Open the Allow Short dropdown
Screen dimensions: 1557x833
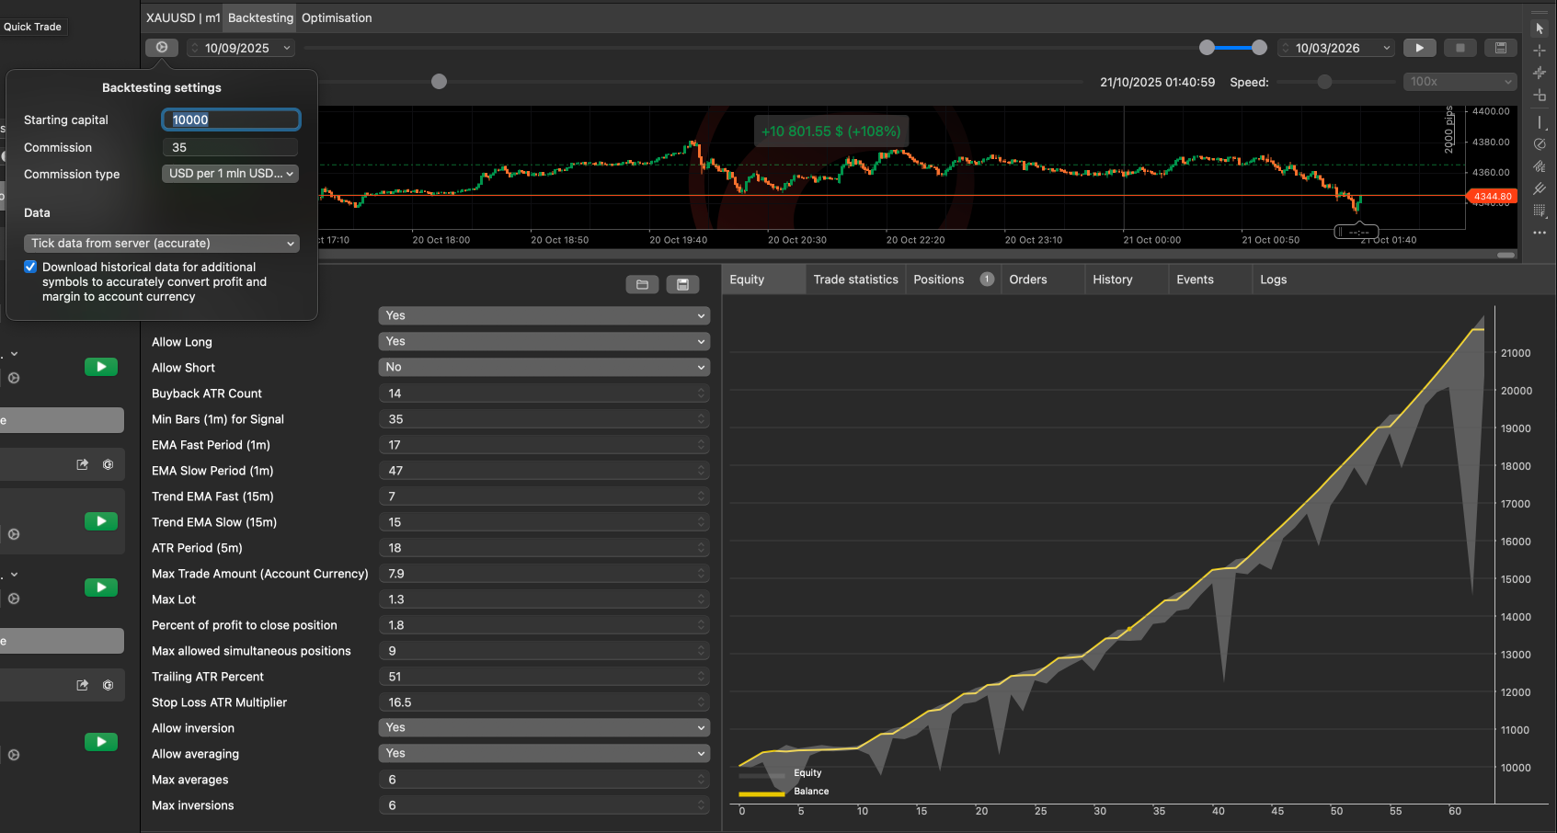click(544, 367)
